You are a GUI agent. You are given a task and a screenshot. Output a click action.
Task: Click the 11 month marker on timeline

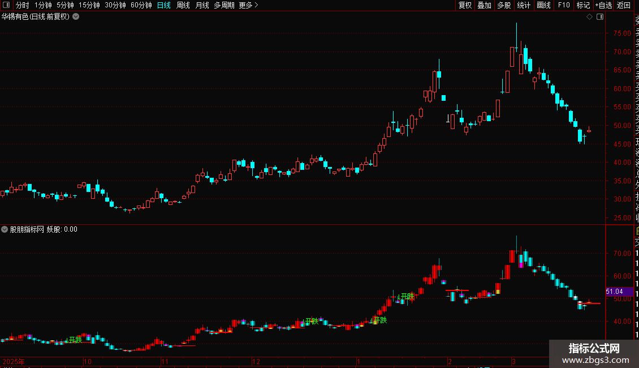point(164,361)
